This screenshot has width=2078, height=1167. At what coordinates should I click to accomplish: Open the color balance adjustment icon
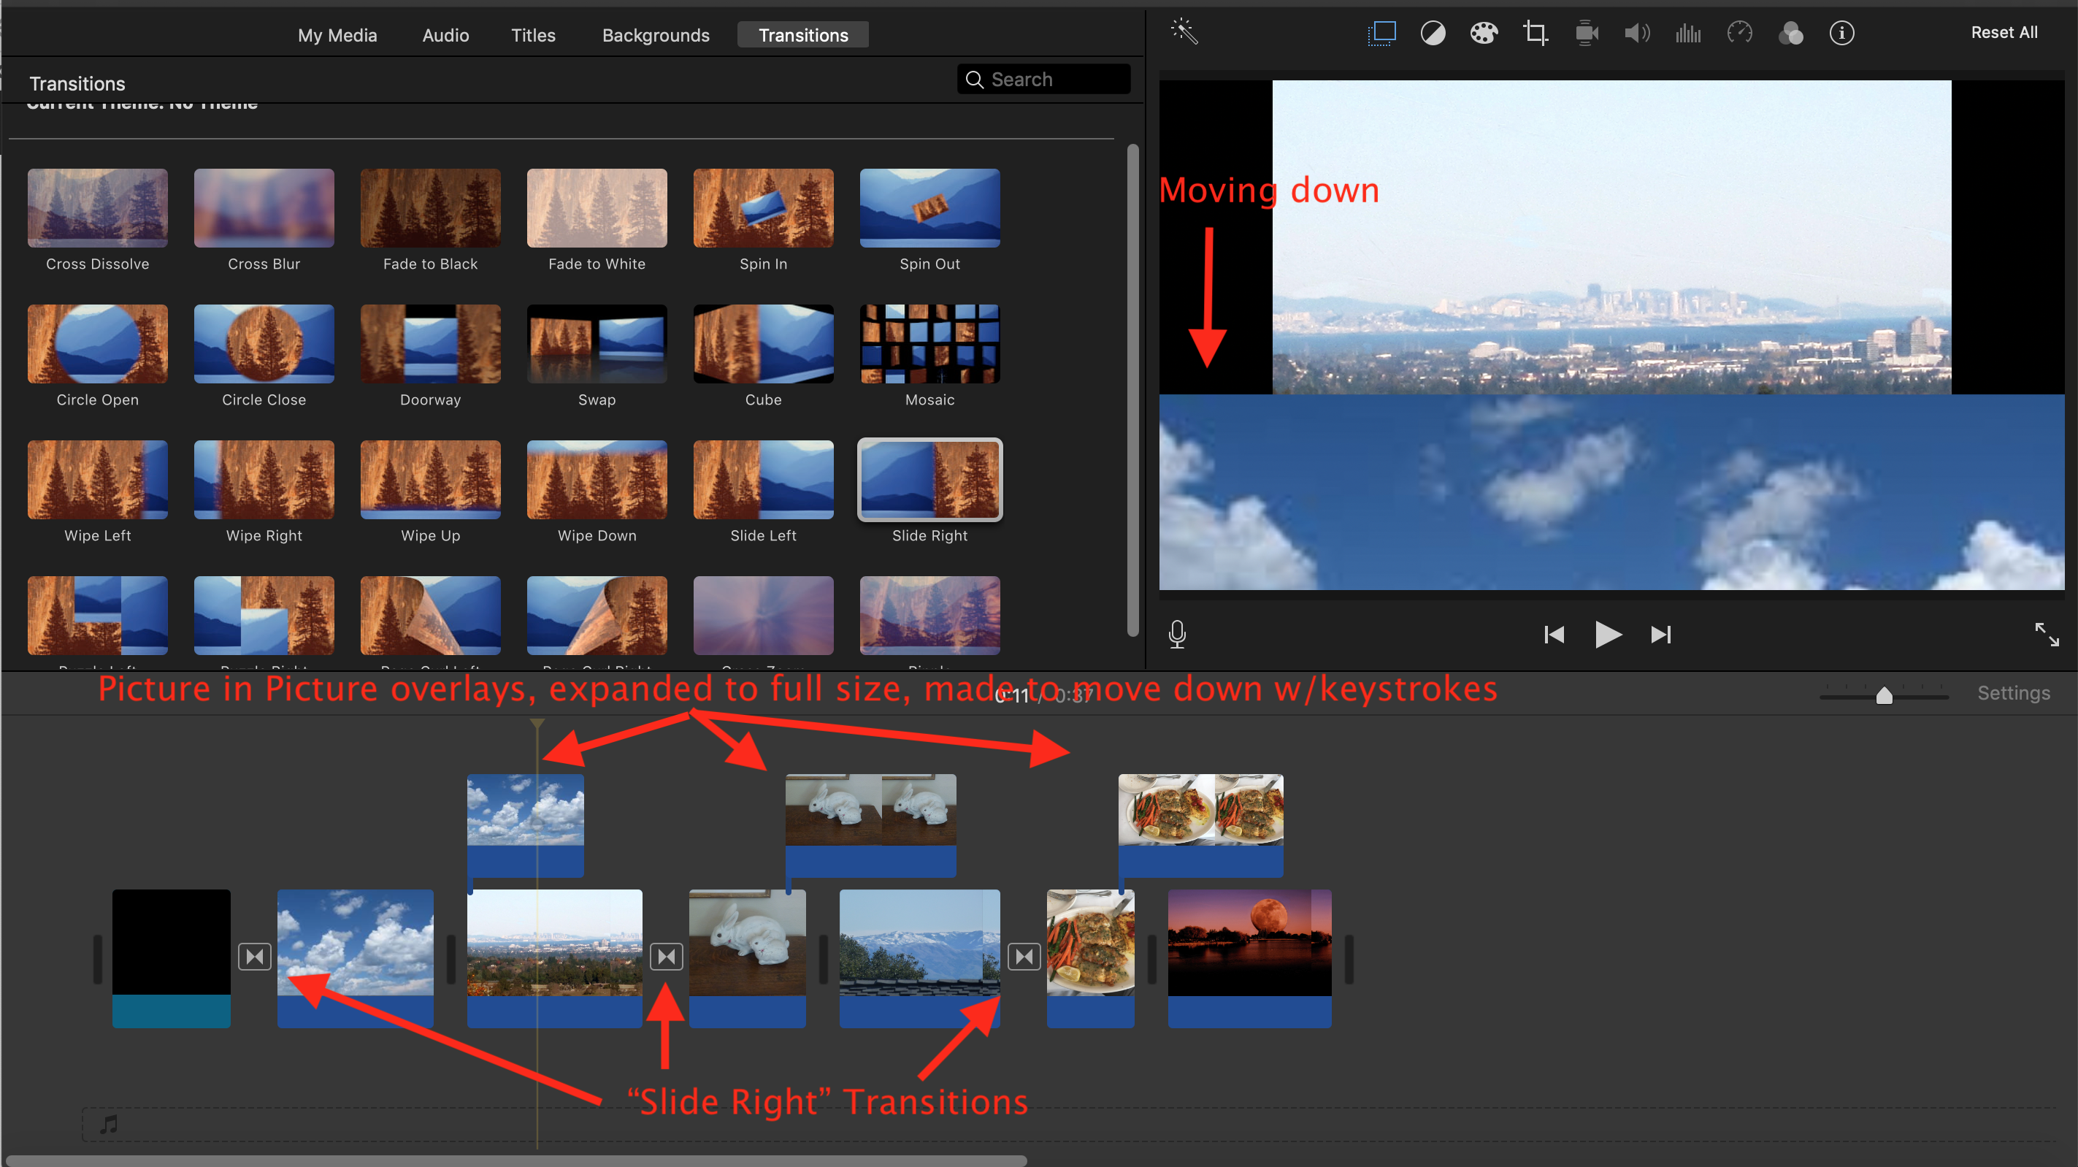tap(1433, 33)
